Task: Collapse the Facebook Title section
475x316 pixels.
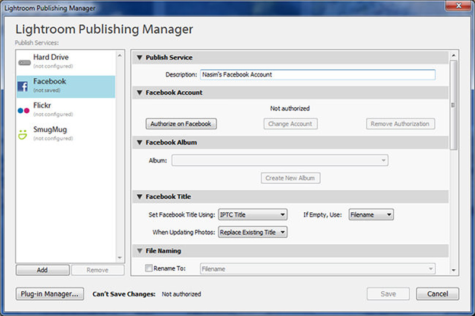Action: click(140, 197)
